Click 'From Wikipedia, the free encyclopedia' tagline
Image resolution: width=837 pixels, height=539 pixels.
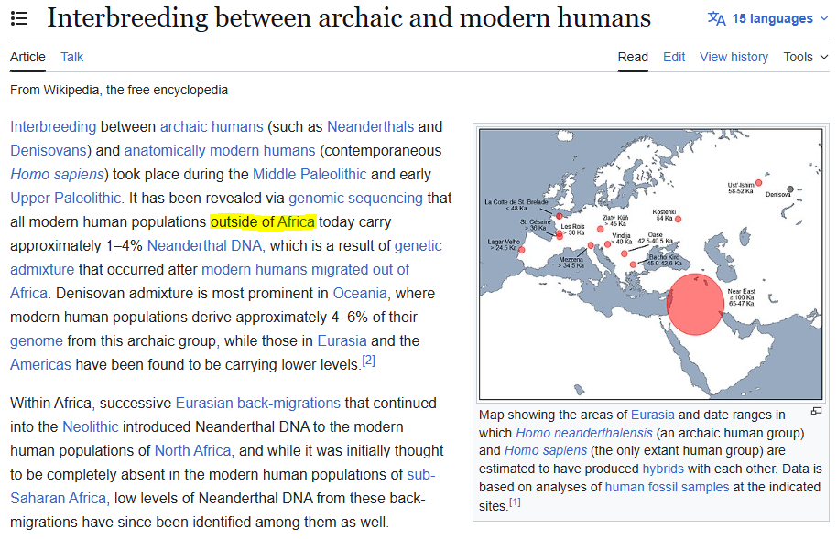click(119, 90)
